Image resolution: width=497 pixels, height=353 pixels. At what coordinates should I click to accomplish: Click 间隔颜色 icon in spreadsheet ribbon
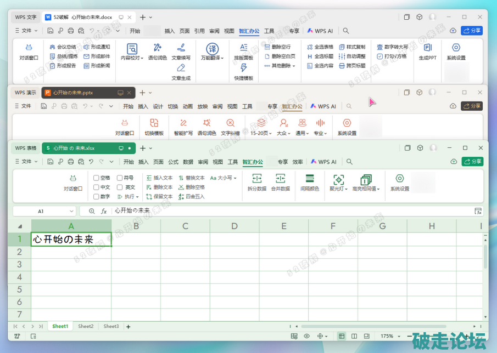click(x=309, y=179)
